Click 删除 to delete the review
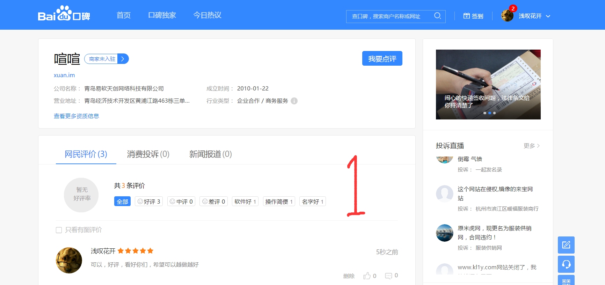This screenshot has height=285, width=605. [x=349, y=276]
